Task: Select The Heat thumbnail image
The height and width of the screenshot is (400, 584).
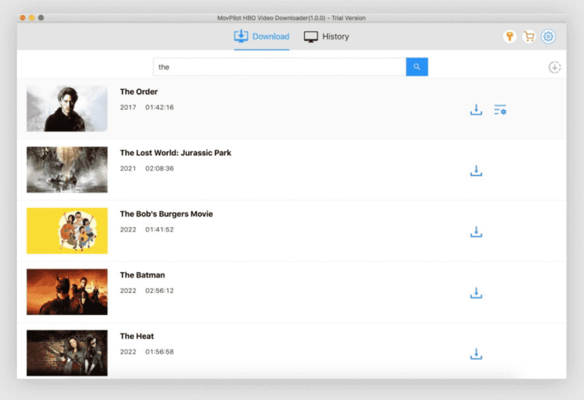Action: coord(67,353)
